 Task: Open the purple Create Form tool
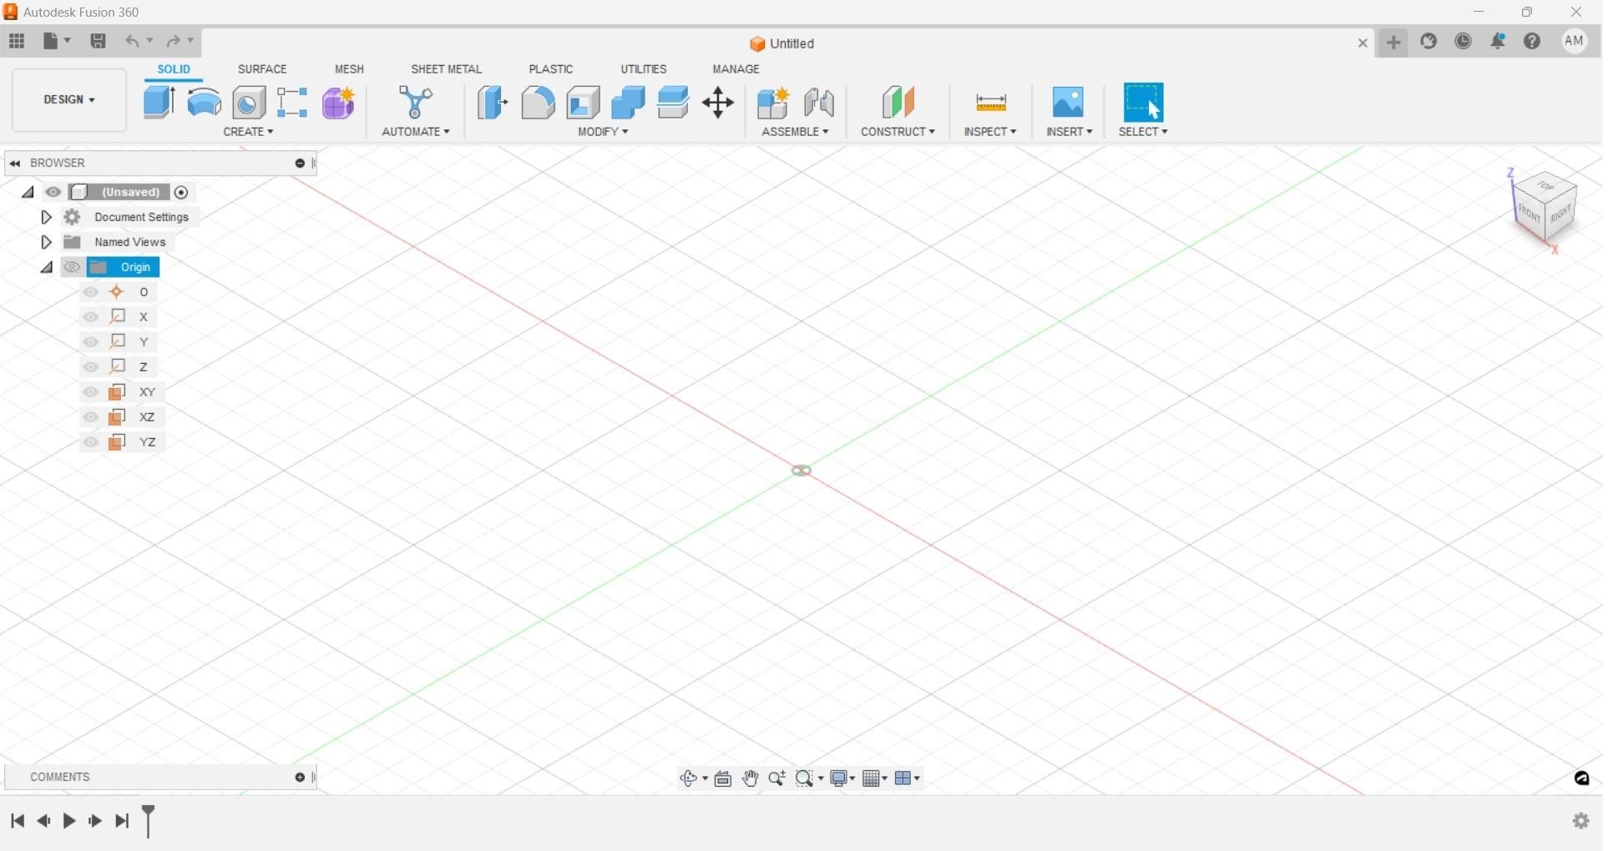point(339,103)
